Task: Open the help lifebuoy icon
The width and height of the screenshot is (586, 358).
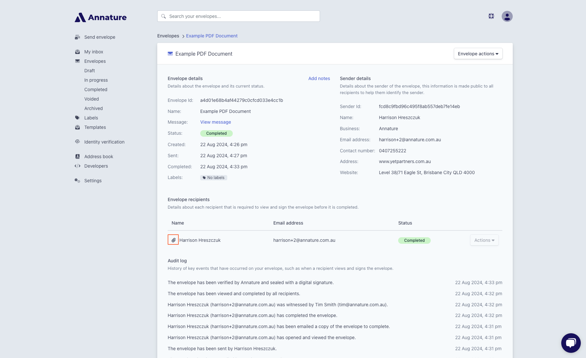Action: click(x=491, y=16)
